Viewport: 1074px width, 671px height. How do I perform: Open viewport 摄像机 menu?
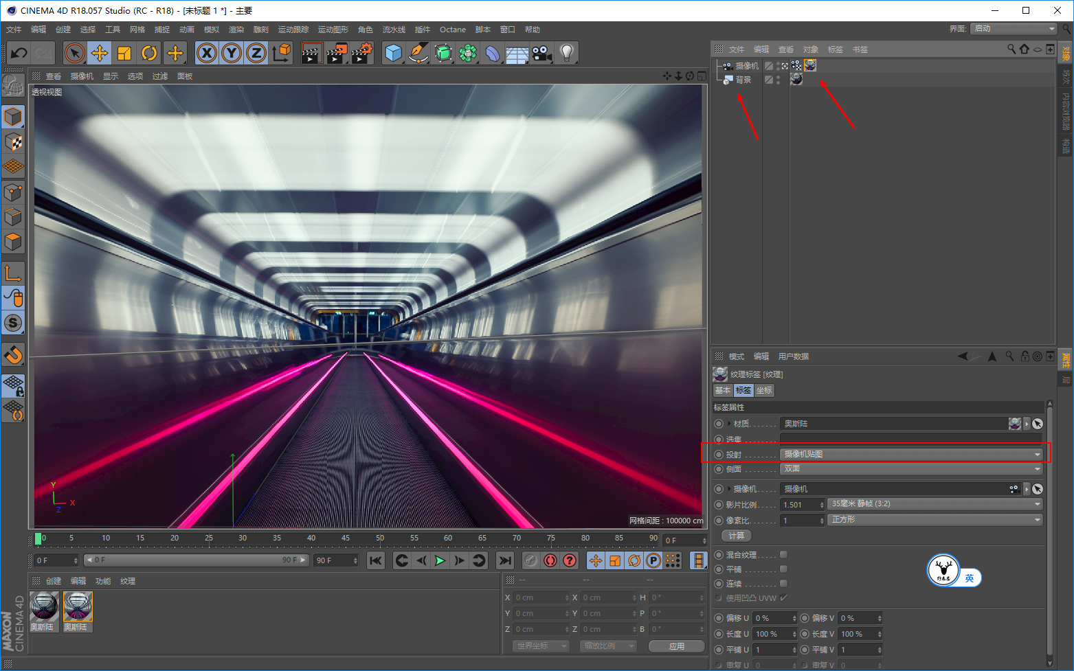click(x=82, y=76)
